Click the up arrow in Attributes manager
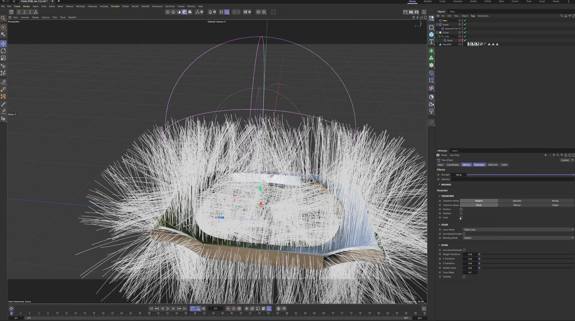 click(x=554, y=155)
